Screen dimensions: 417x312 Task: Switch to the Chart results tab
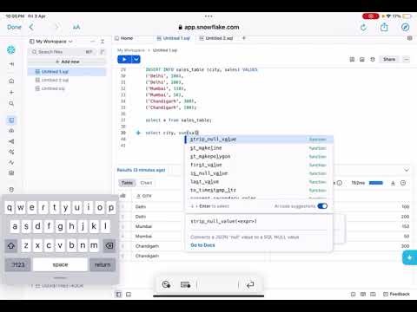(146, 183)
